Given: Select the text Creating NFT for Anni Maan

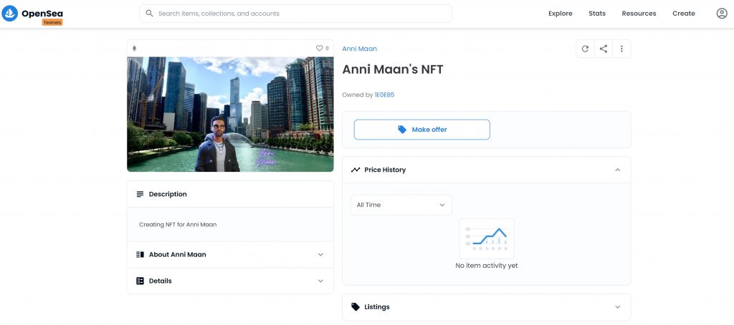Looking at the screenshot, I should click(x=178, y=225).
